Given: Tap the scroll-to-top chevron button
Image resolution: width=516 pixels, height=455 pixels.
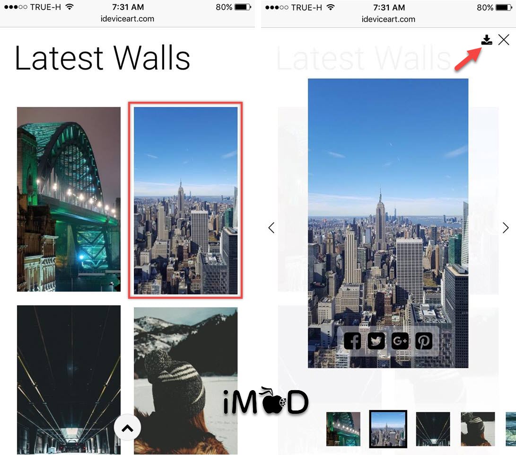Looking at the screenshot, I should (127, 428).
